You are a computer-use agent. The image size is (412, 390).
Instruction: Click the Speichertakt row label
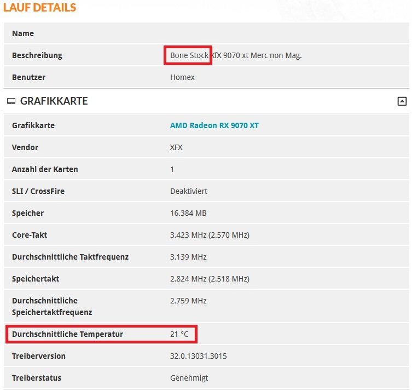[x=36, y=279]
